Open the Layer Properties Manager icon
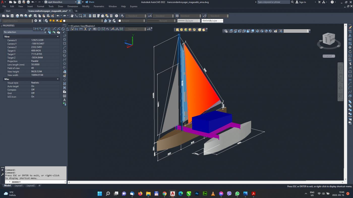Image resolution: width=353 pixels, height=198 pixels. (x=46, y=21)
